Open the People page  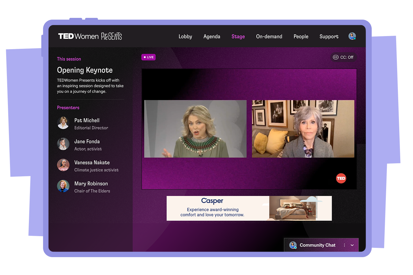301,36
